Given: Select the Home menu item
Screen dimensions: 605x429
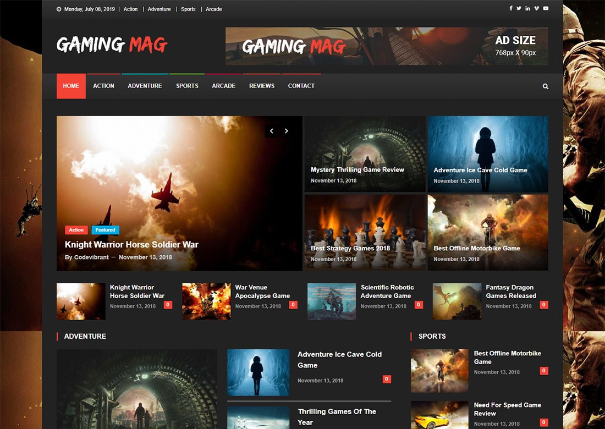Looking at the screenshot, I should pyautogui.click(x=71, y=86).
